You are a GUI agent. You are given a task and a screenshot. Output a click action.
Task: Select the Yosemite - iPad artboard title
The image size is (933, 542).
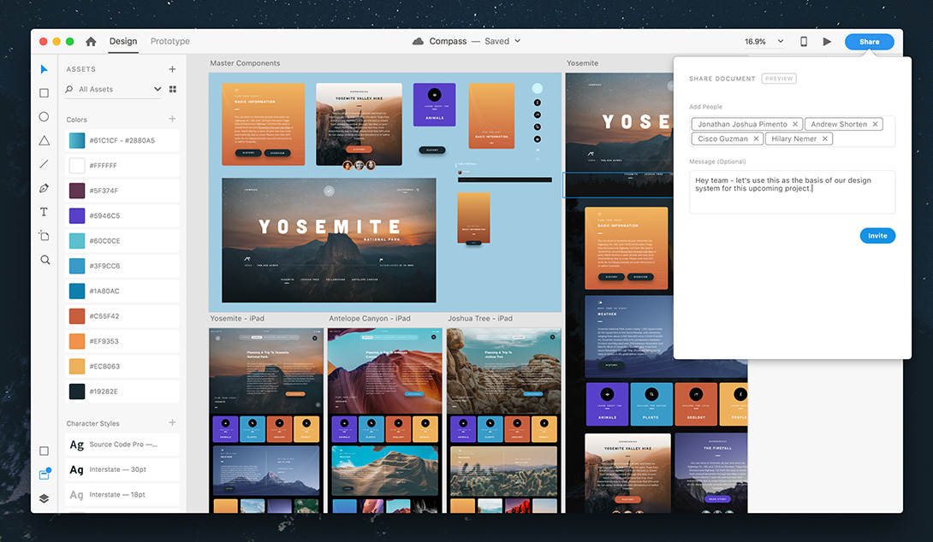pyautogui.click(x=237, y=319)
